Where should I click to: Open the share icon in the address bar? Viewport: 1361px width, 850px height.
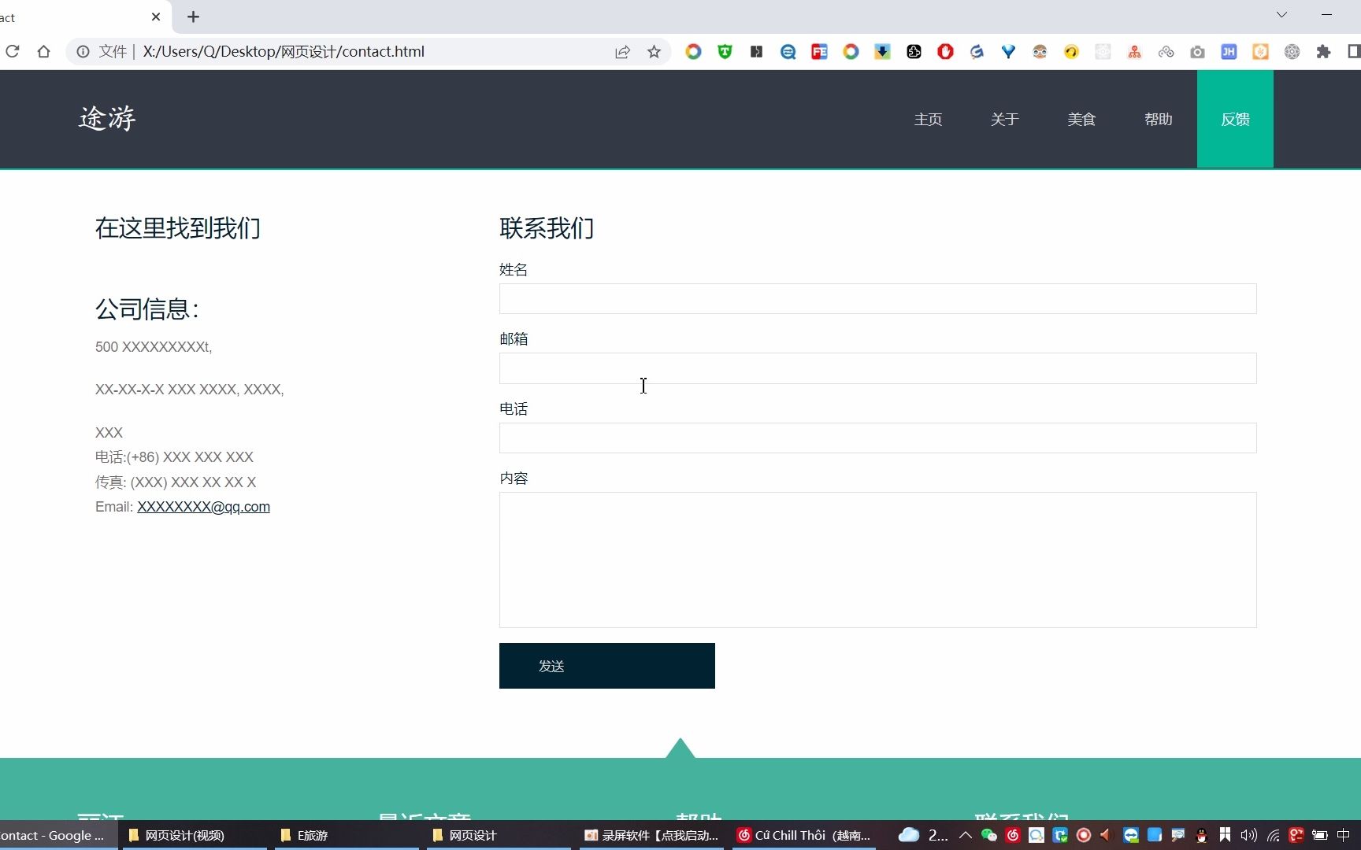(622, 51)
